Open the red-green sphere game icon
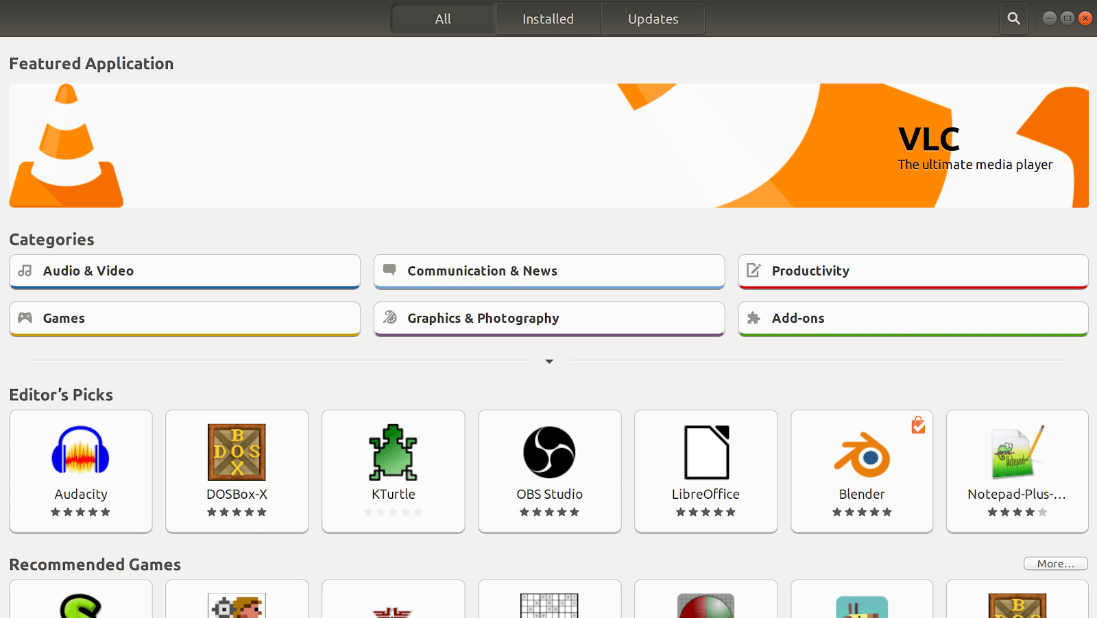Viewport: 1097px width, 618px height. point(706,606)
